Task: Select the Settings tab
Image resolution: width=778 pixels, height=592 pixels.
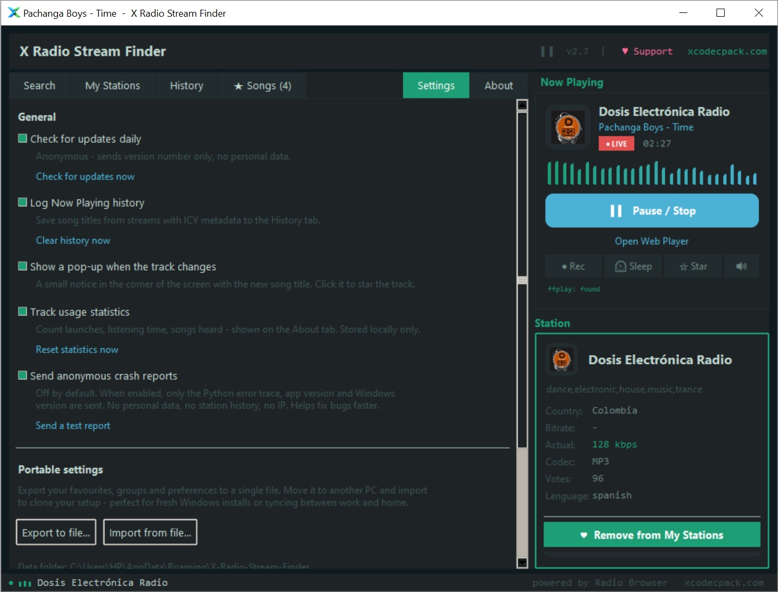Action: tap(436, 86)
